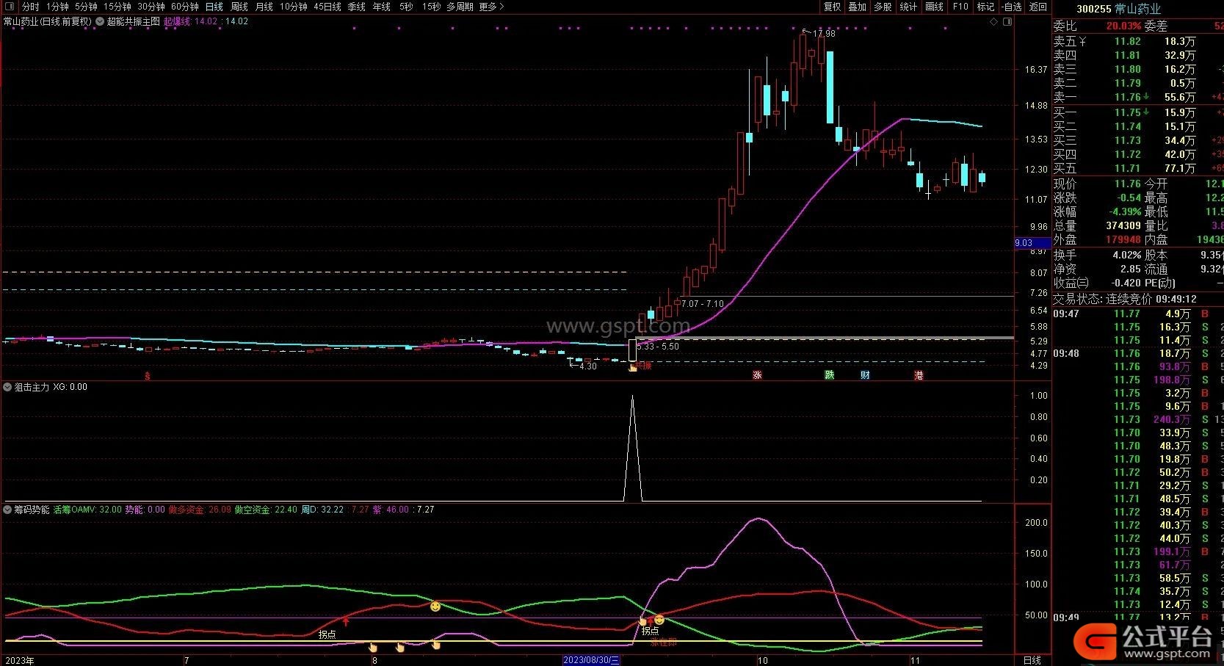Click the down arrow beside 卖一 price
Image resolution: width=1224 pixels, height=666 pixels.
click(1146, 97)
